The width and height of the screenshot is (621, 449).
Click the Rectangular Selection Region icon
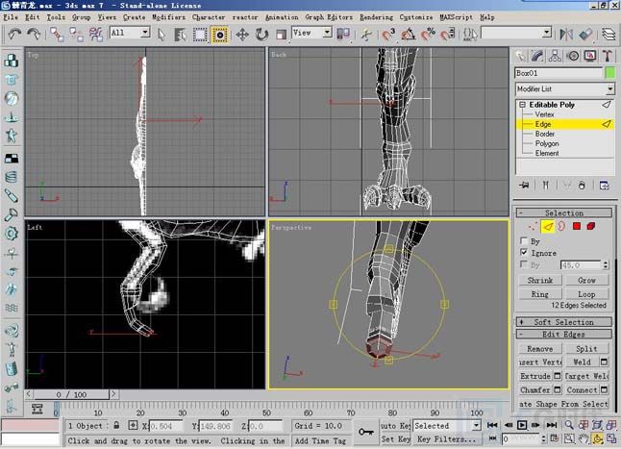200,35
